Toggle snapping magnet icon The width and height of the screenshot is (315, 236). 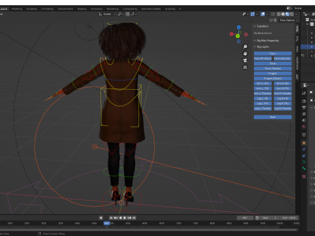(127, 14)
